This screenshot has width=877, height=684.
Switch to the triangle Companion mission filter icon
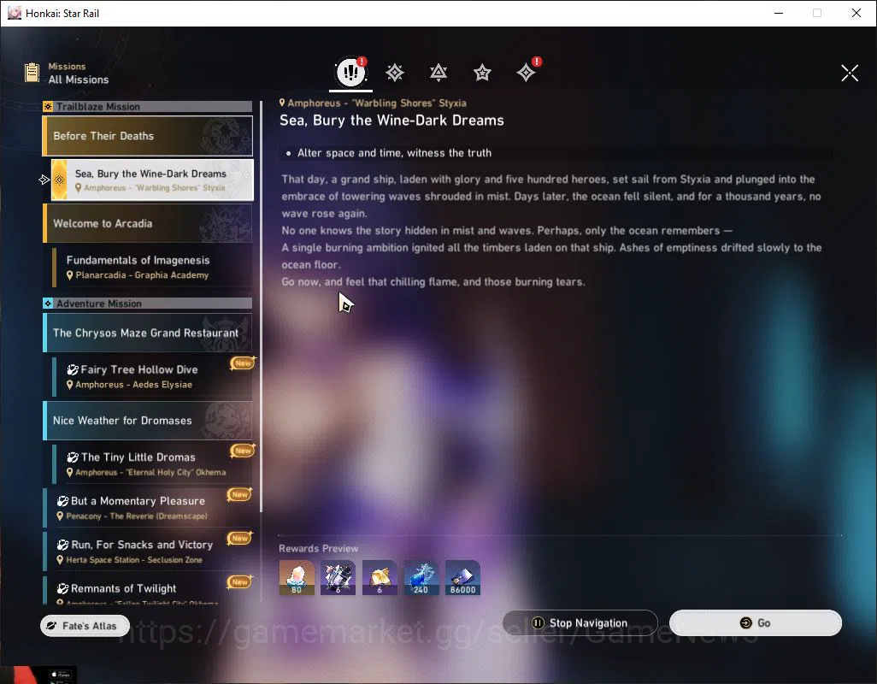tap(438, 72)
